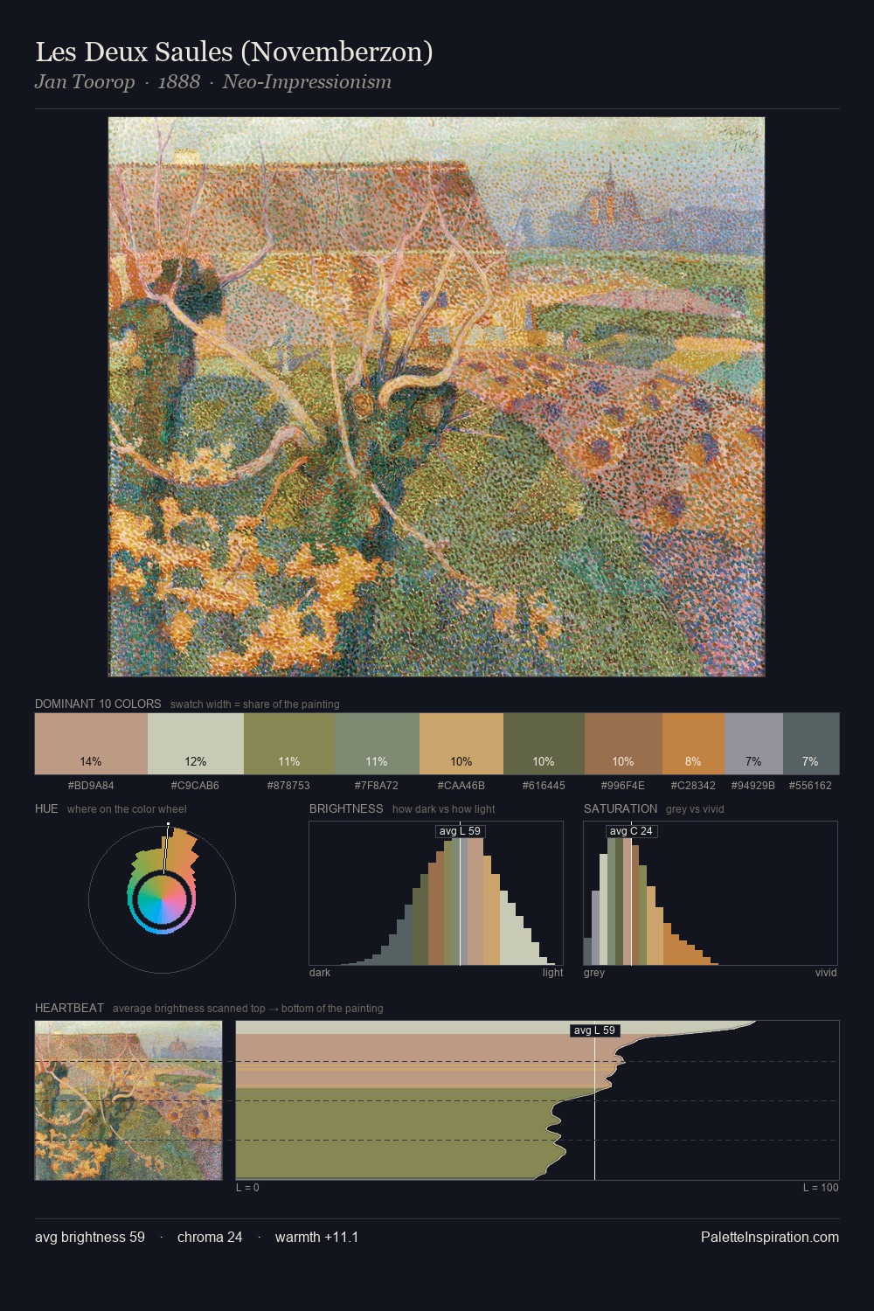Click the 'chroma 24' footer stat

click(x=210, y=1237)
